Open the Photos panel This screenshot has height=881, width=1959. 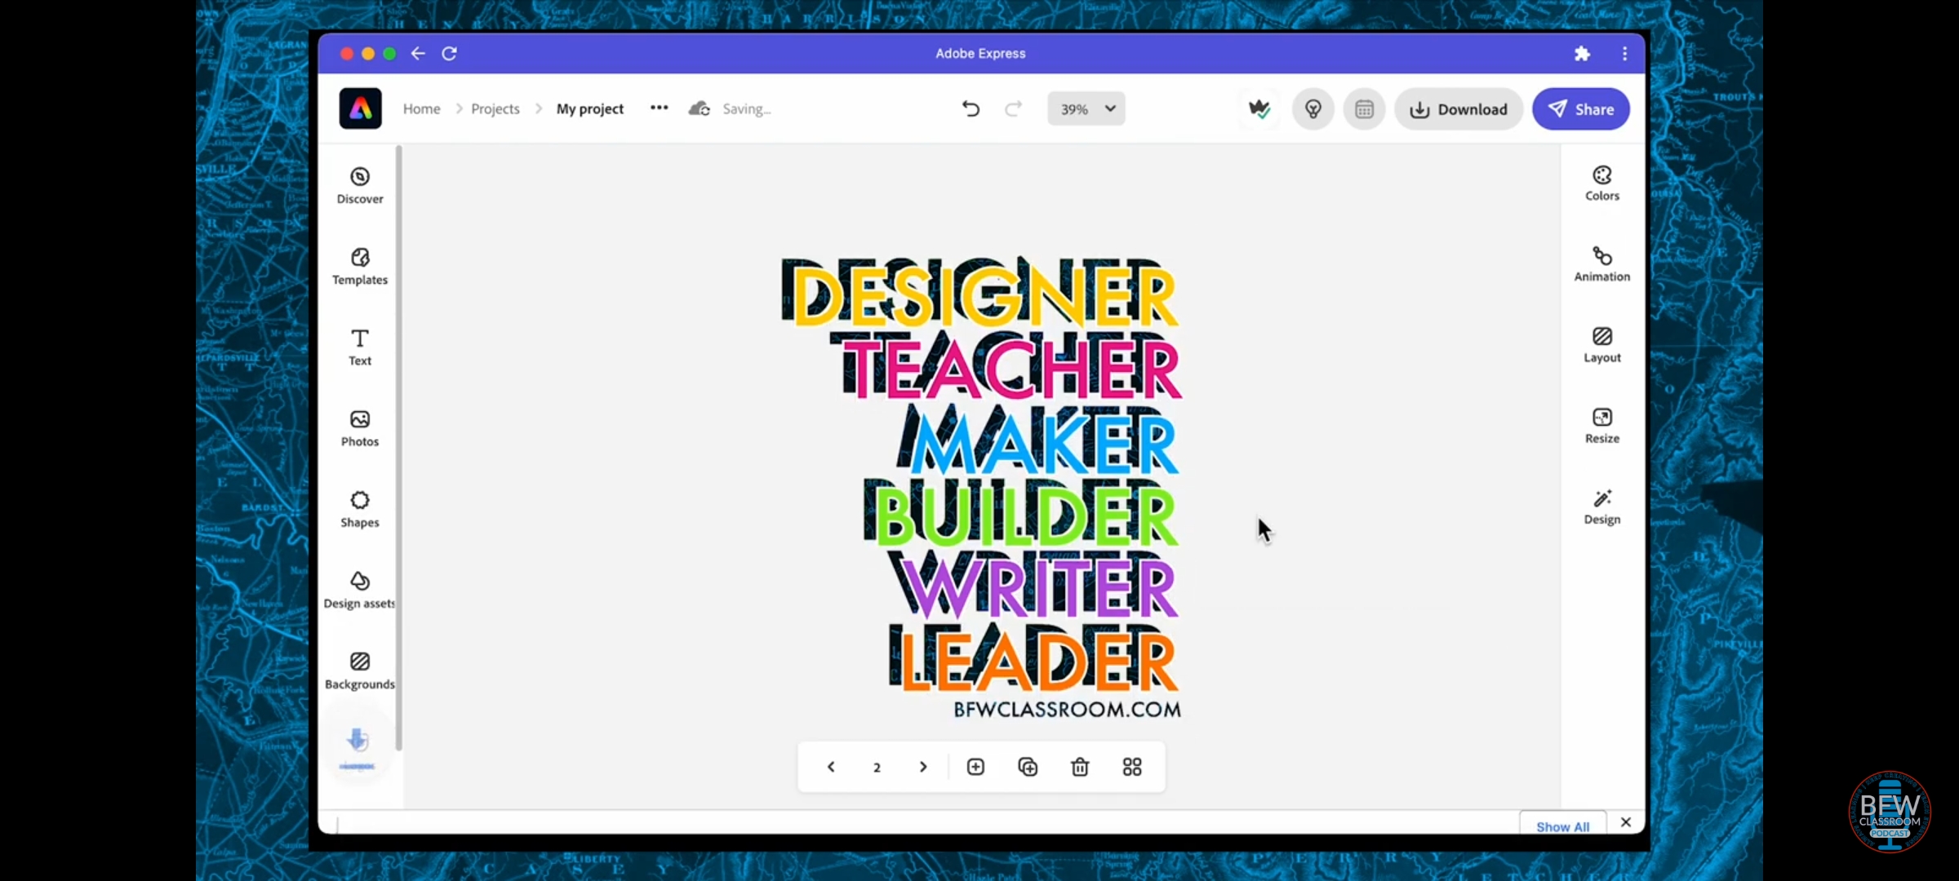click(x=359, y=427)
